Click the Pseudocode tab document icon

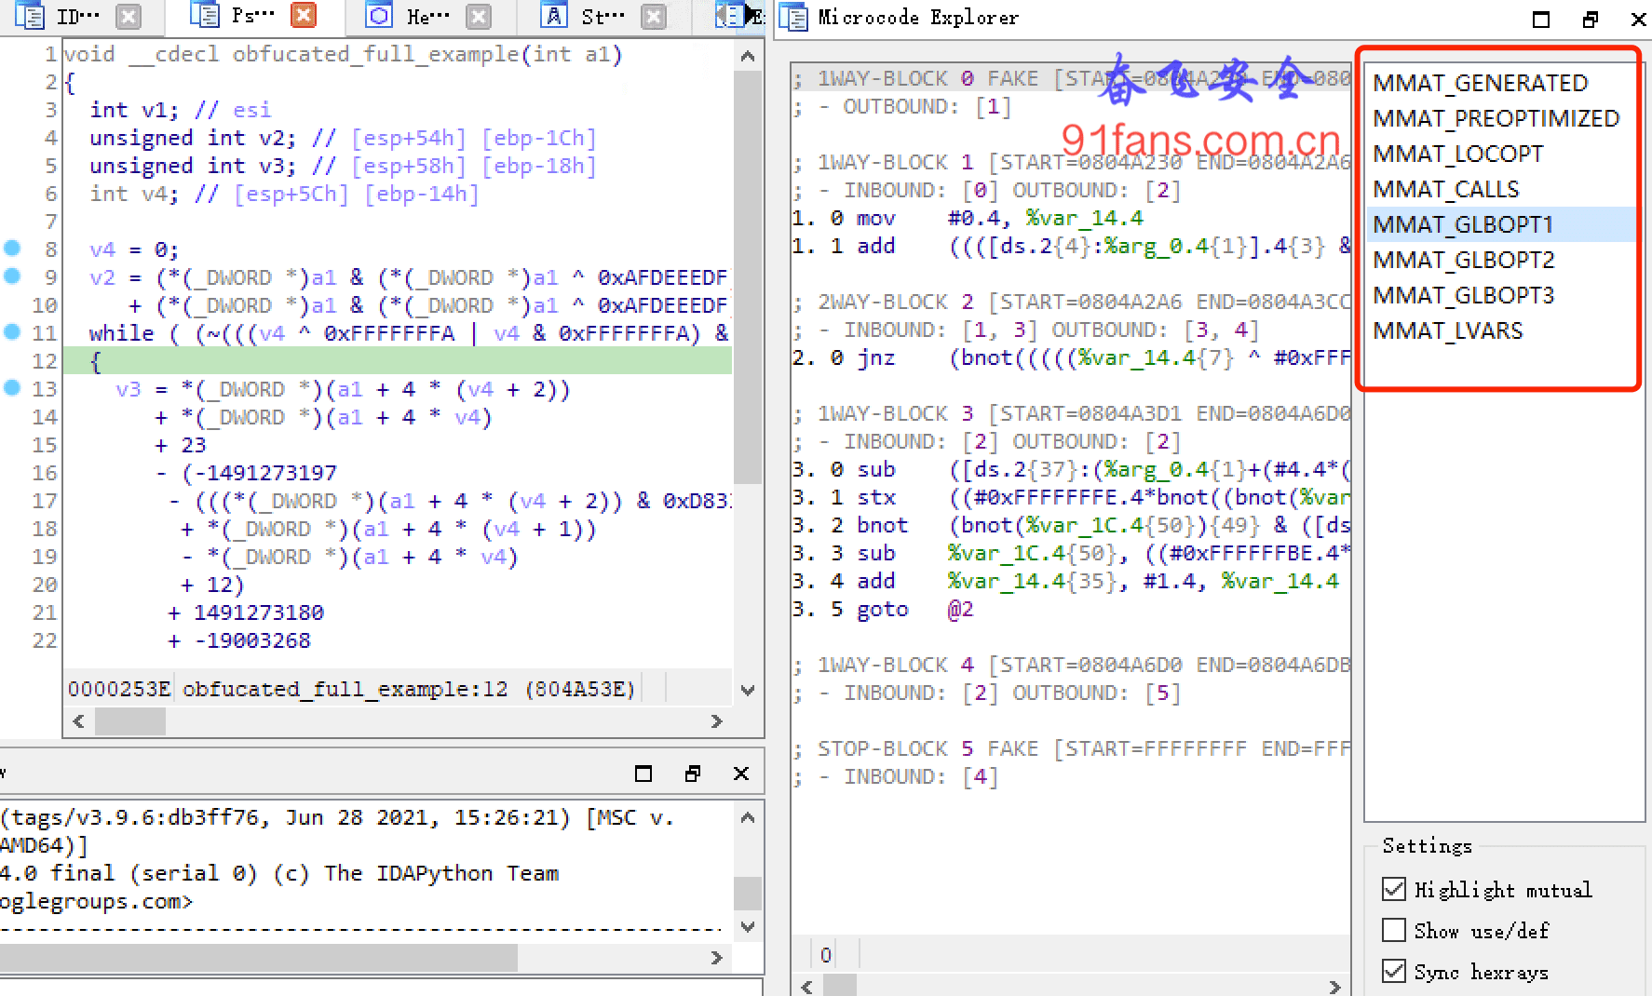(x=204, y=16)
